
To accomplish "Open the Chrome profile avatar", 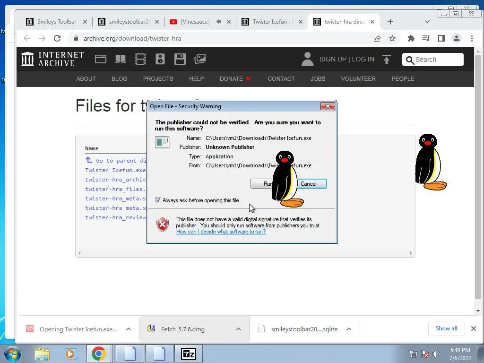I will pyautogui.click(x=457, y=38).
